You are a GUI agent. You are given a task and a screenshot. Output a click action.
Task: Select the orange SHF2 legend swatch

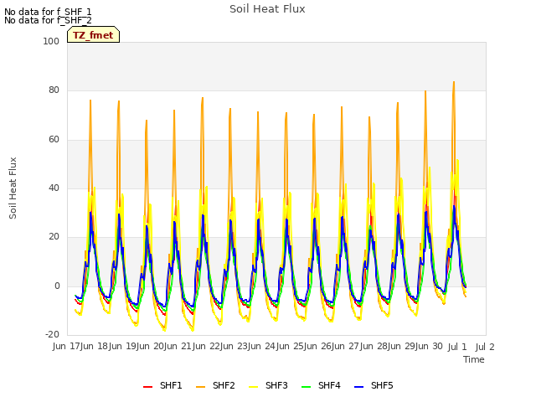(201, 387)
